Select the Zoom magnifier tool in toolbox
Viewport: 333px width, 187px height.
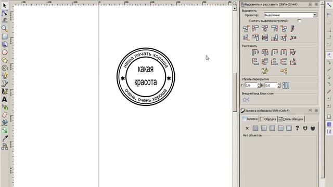pos(5,29)
